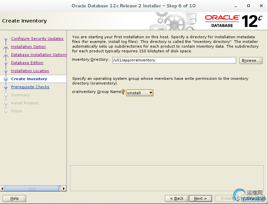Maximize the installer window
The image size is (268, 204).
click(249, 6)
